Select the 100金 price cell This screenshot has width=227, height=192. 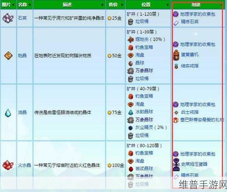tap(116, 165)
